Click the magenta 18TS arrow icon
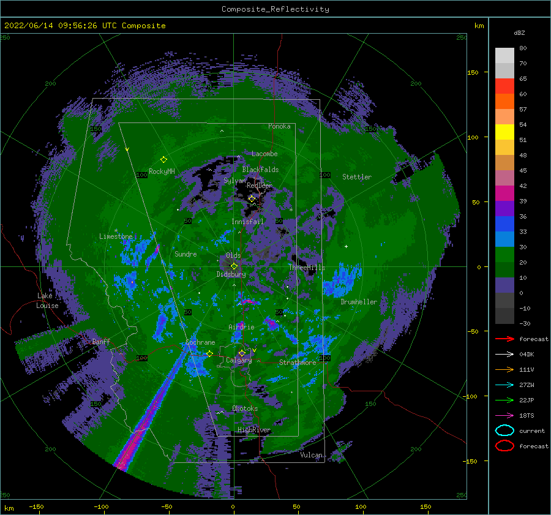Screen dimensions: 551x515 point(504,415)
